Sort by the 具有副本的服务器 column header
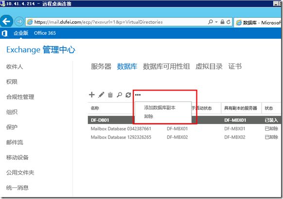Viewport: 283px width, 199px height. pyautogui.click(x=240, y=108)
